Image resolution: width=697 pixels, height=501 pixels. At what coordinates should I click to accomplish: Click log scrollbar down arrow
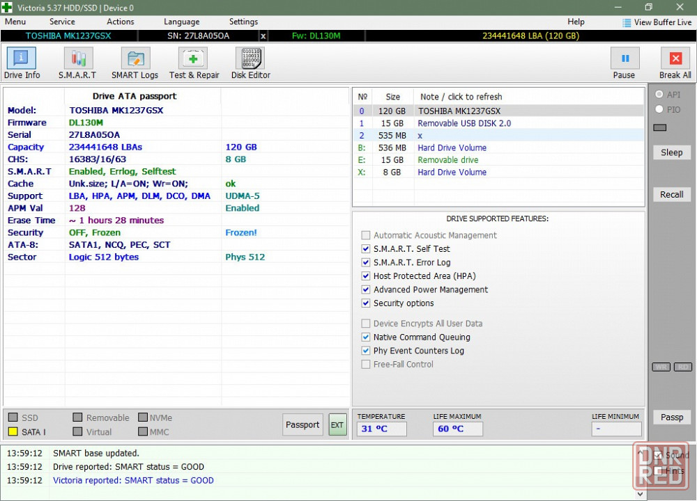coord(640,493)
